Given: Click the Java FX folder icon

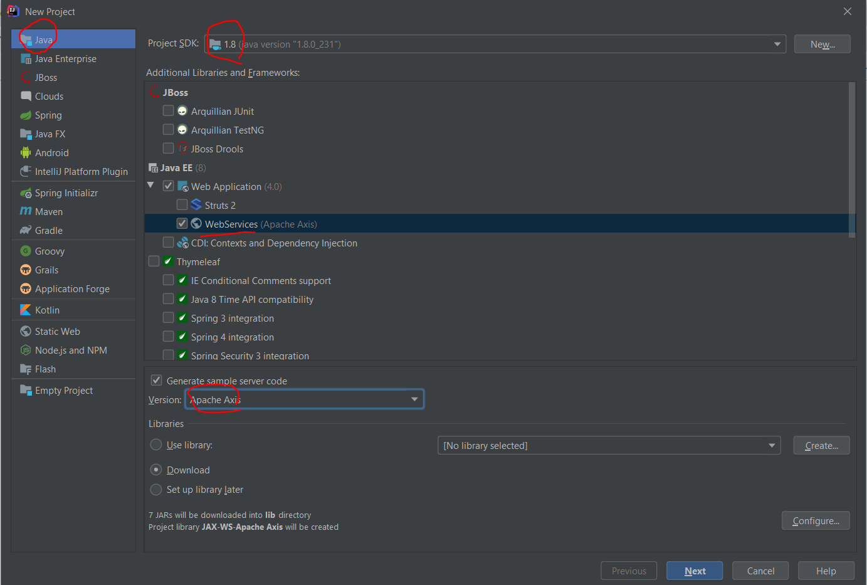Looking at the screenshot, I should click(26, 134).
